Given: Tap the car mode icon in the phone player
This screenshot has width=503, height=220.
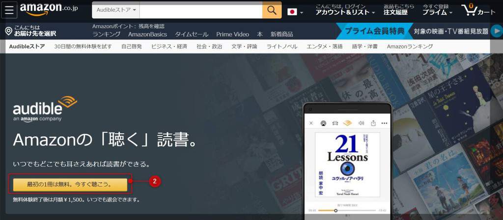Looking at the screenshot, I should coord(335,123).
